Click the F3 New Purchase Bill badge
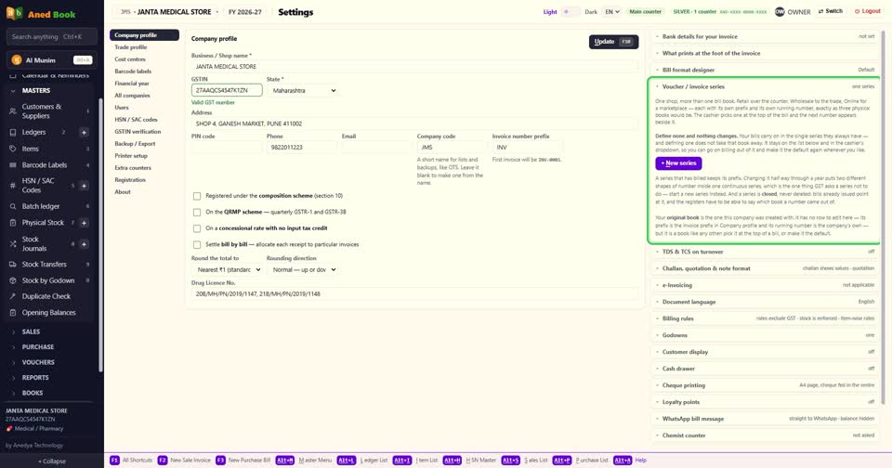Viewport: 892px width, 468px height. coord(220,460)
